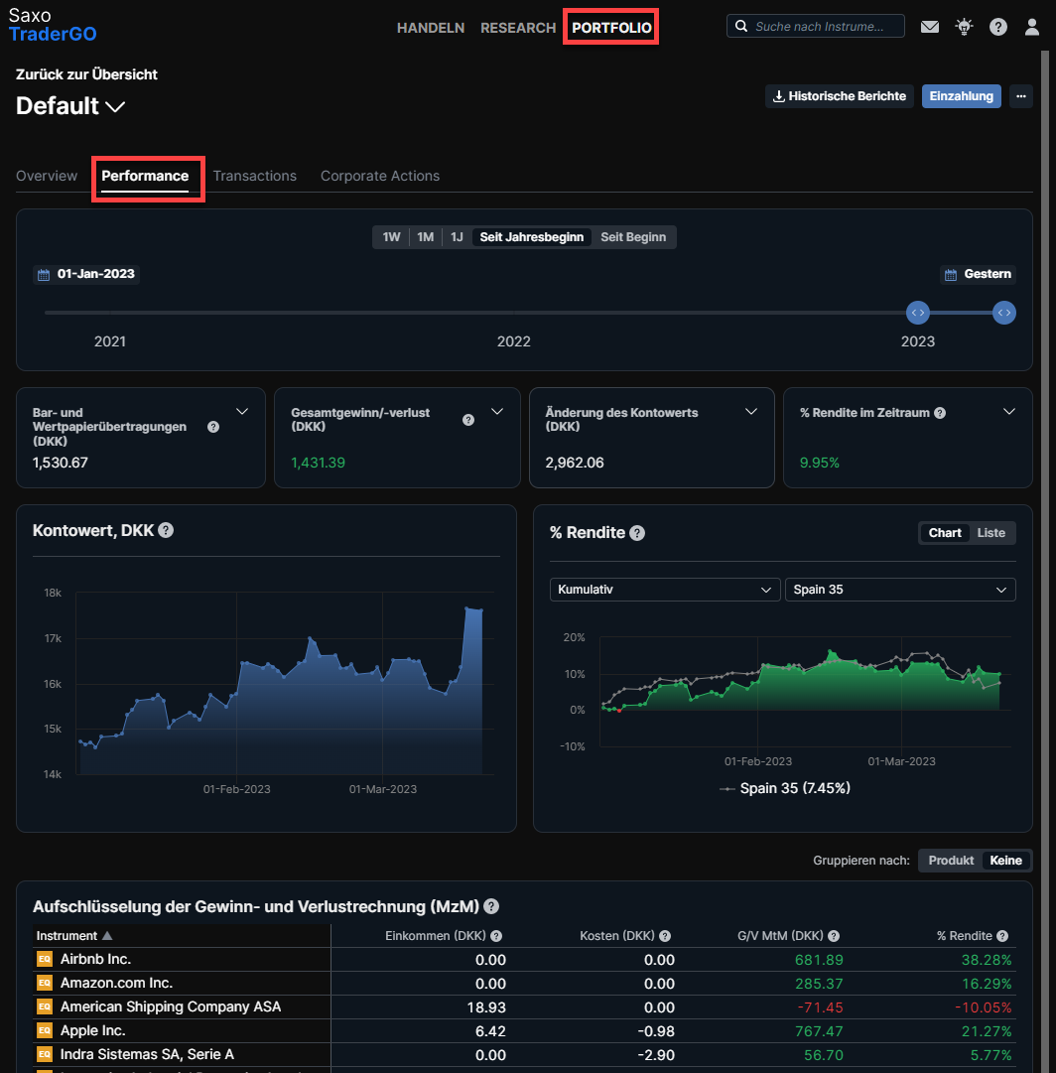Click the Gestern end date calendar icon
The image size is (1056, 1073).
[x=951, y=274]
